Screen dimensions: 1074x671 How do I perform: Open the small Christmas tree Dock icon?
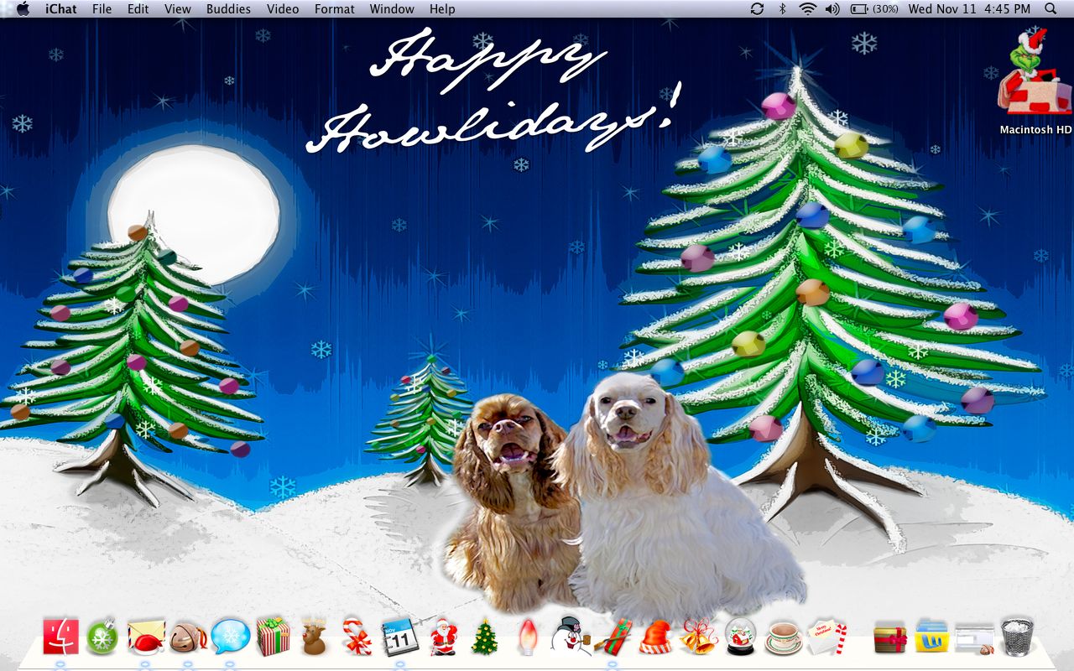(x=484, y=637)
